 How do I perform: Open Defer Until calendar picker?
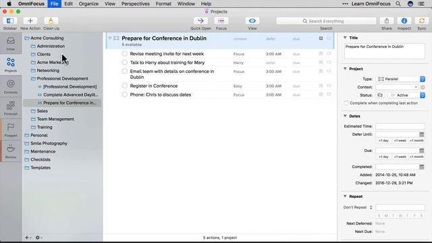421,134
